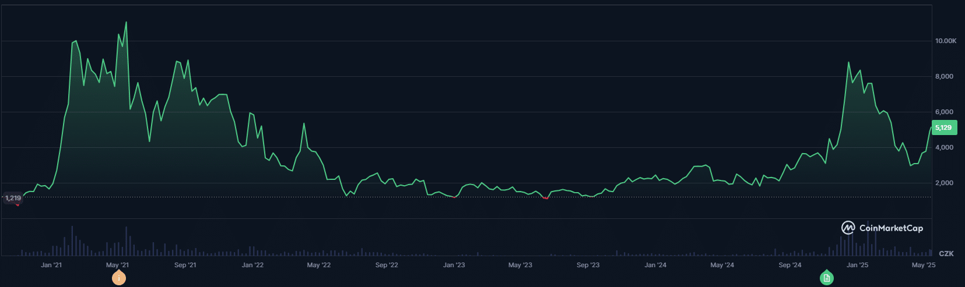The image size is (965, 287).
Task: Click the May '21 date label
Action: [118, 265]
